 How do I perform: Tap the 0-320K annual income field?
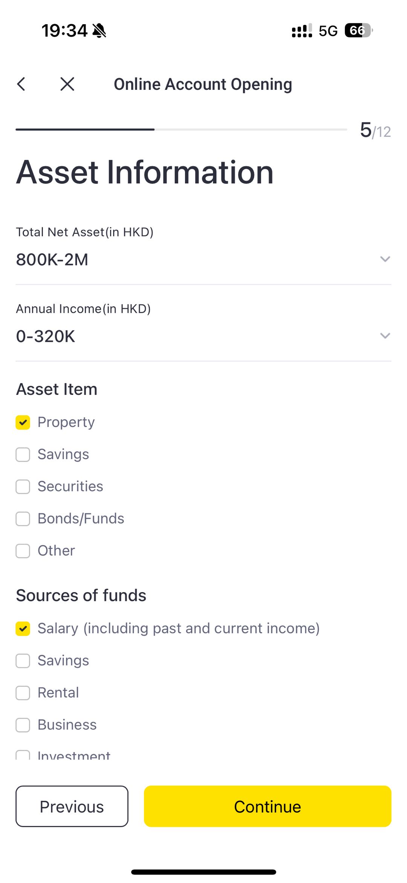pyautogui.click(x=46, y=336)
